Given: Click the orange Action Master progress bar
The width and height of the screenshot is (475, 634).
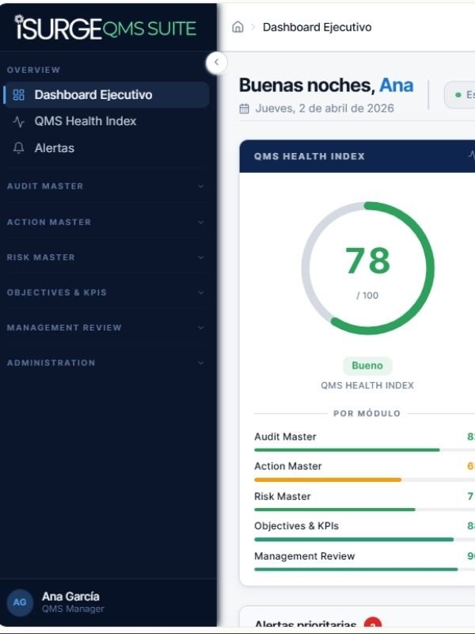Looking at the screenshot, I should pos(328,479).
